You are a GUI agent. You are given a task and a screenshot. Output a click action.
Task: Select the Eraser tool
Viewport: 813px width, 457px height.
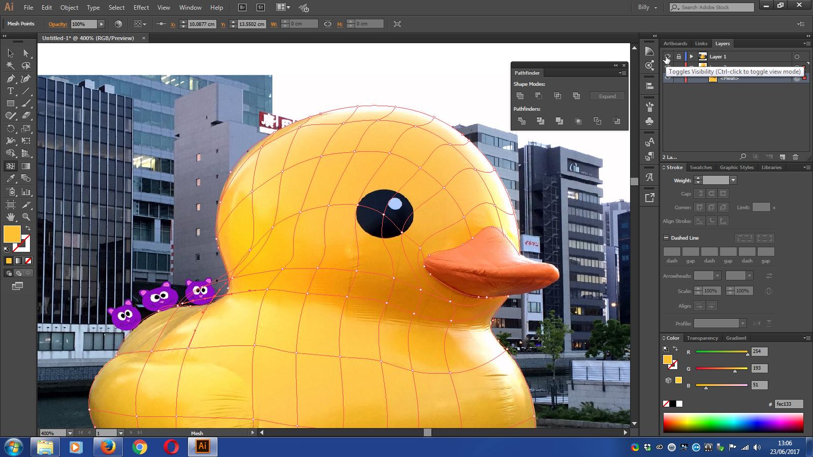[x=26, y=116]
